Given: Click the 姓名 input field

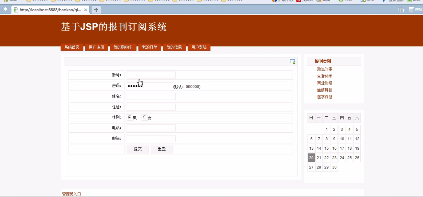Looking at the screenshot, I should 151,96.
